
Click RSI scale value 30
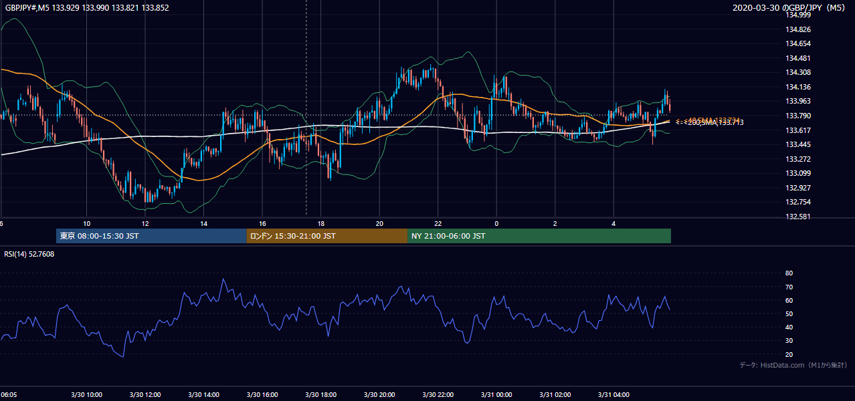click(x=789, y=340)
